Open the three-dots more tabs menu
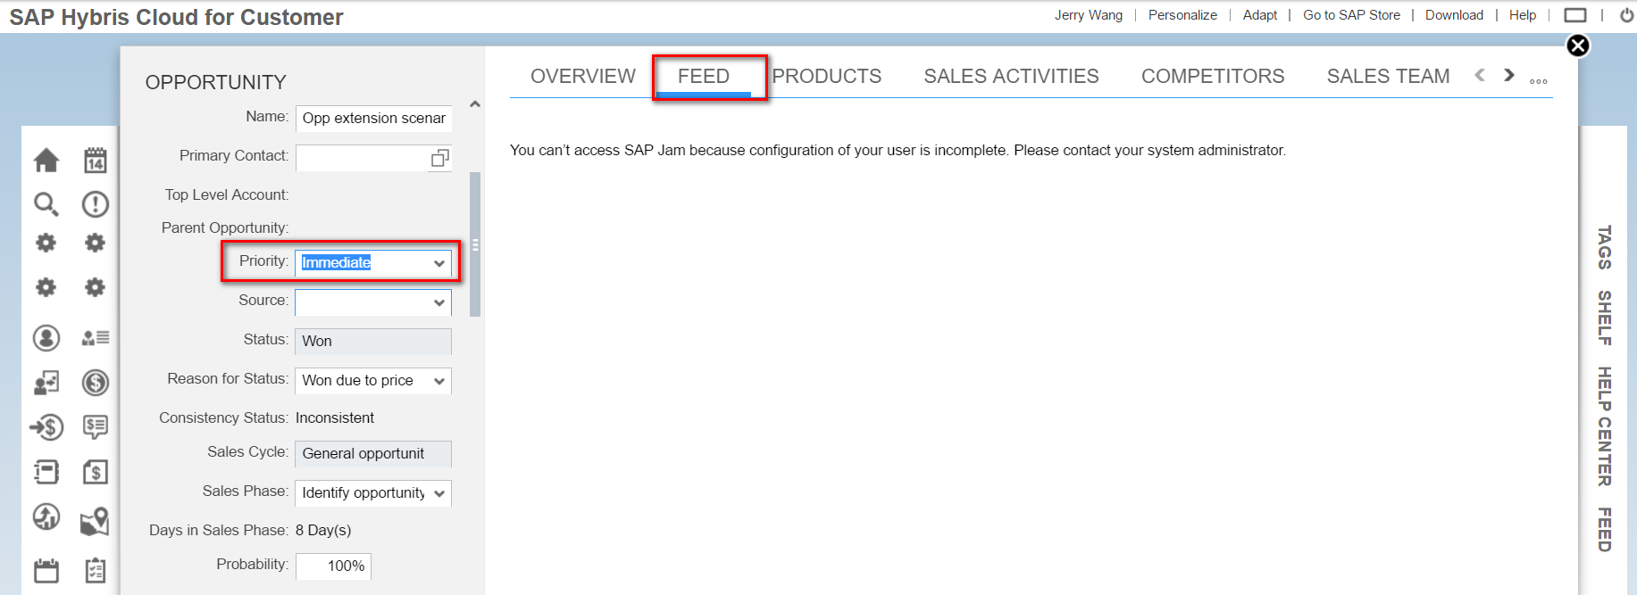The height and width of the screenshot is (595, 1637). (x=1538, y=81)
